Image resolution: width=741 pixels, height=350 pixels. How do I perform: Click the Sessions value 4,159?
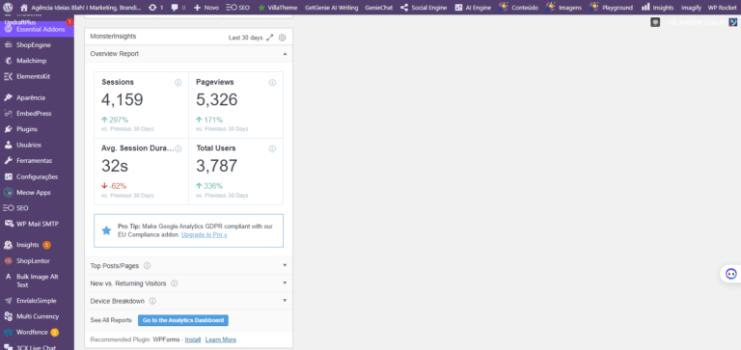pyautogui.click(x=122, y=99)
